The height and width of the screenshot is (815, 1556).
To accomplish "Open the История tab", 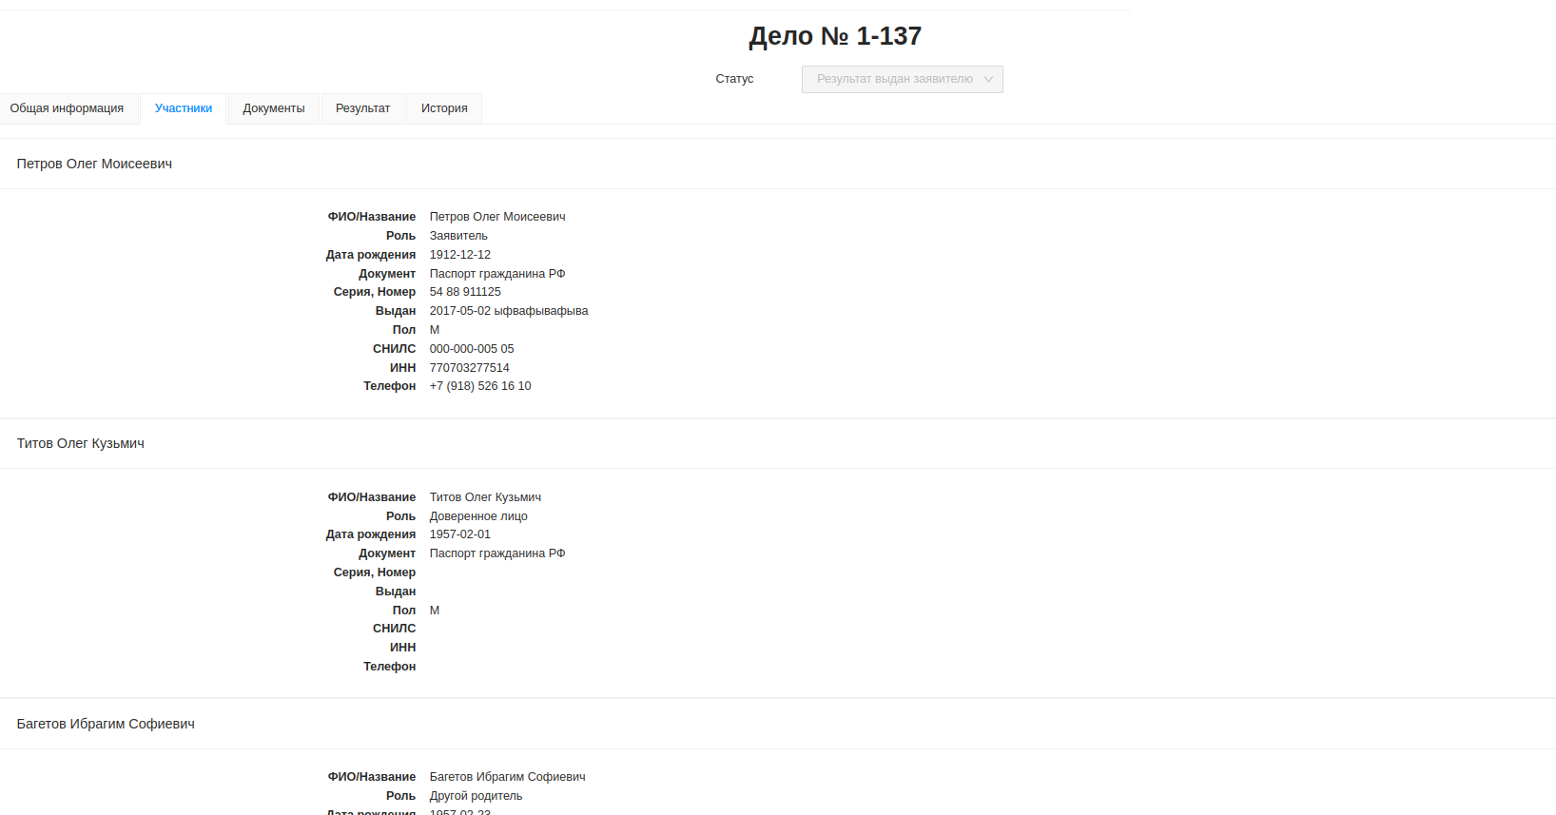I will click(444, 108).
